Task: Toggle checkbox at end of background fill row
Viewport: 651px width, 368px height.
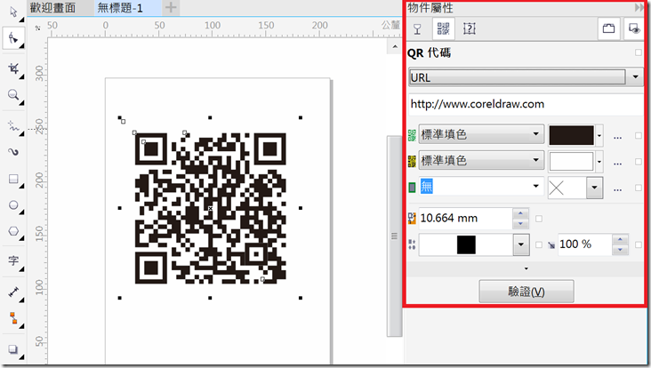Action: point(639,162)
